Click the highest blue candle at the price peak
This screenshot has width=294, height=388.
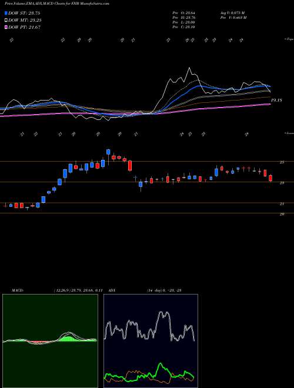108,152
